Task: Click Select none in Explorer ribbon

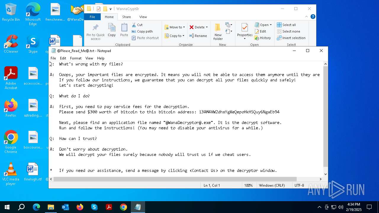Action: pos(288,31)
